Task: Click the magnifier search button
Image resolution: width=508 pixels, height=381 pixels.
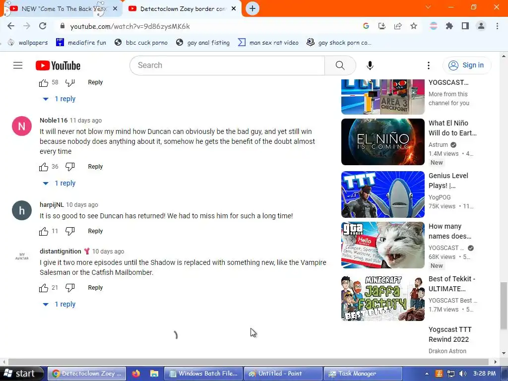Action: (340, 65)
